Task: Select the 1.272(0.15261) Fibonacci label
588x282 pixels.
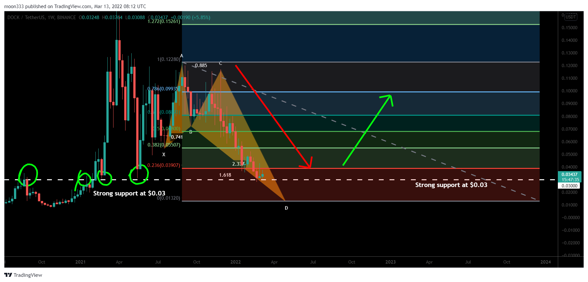Action: pyautogui.click(x=164, y=21)
